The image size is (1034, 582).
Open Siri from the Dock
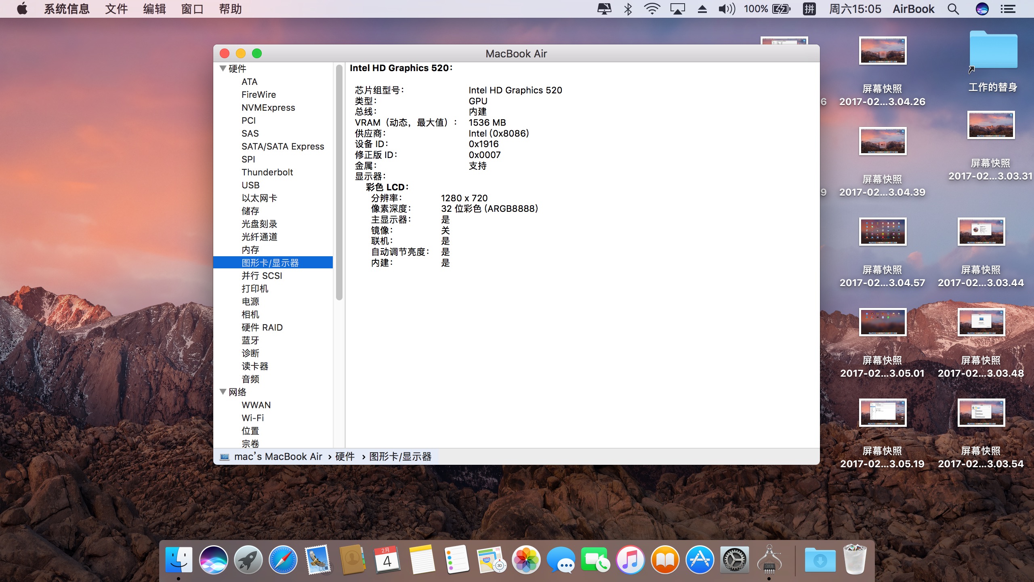click(x=213, y=560)
